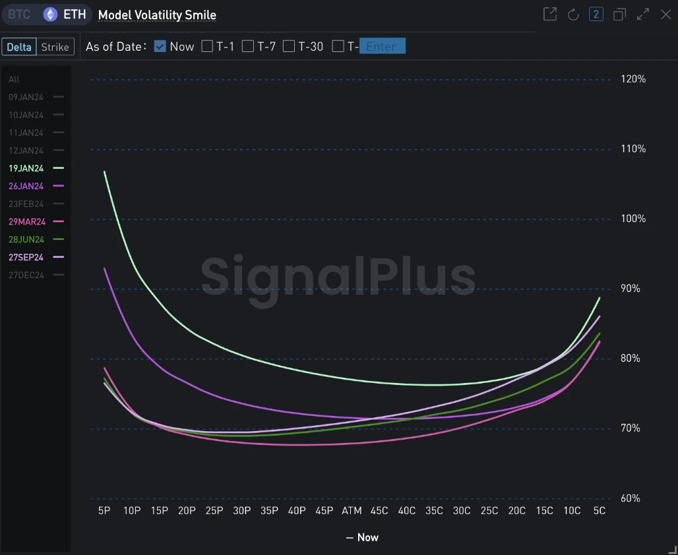Image resolution: width=678 pixels, height=555 pixels.
Task: Uncheck the Now checkbox
Action: [160, 46]
